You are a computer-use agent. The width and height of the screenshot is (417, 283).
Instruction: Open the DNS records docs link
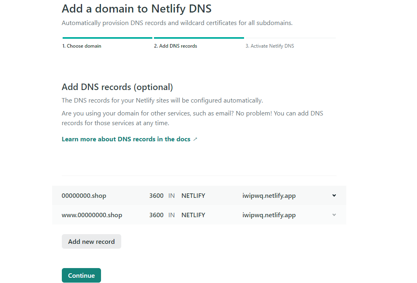click(126, 139)
